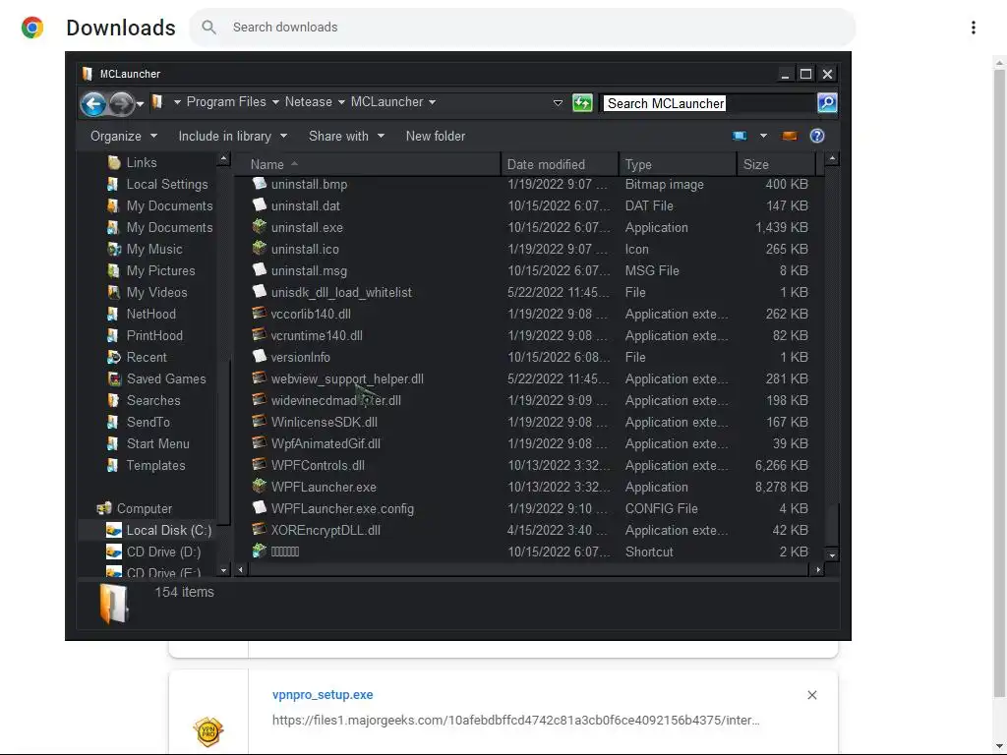Click the Forward navigation arrow in Explorer
1007x755 pixels.
coord(121,103)
